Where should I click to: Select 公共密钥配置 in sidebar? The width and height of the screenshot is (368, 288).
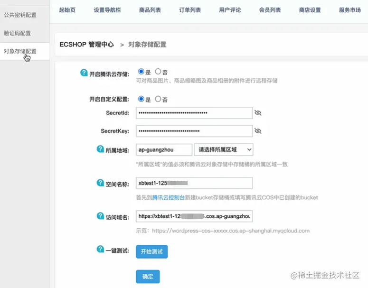tap(25, 15)
